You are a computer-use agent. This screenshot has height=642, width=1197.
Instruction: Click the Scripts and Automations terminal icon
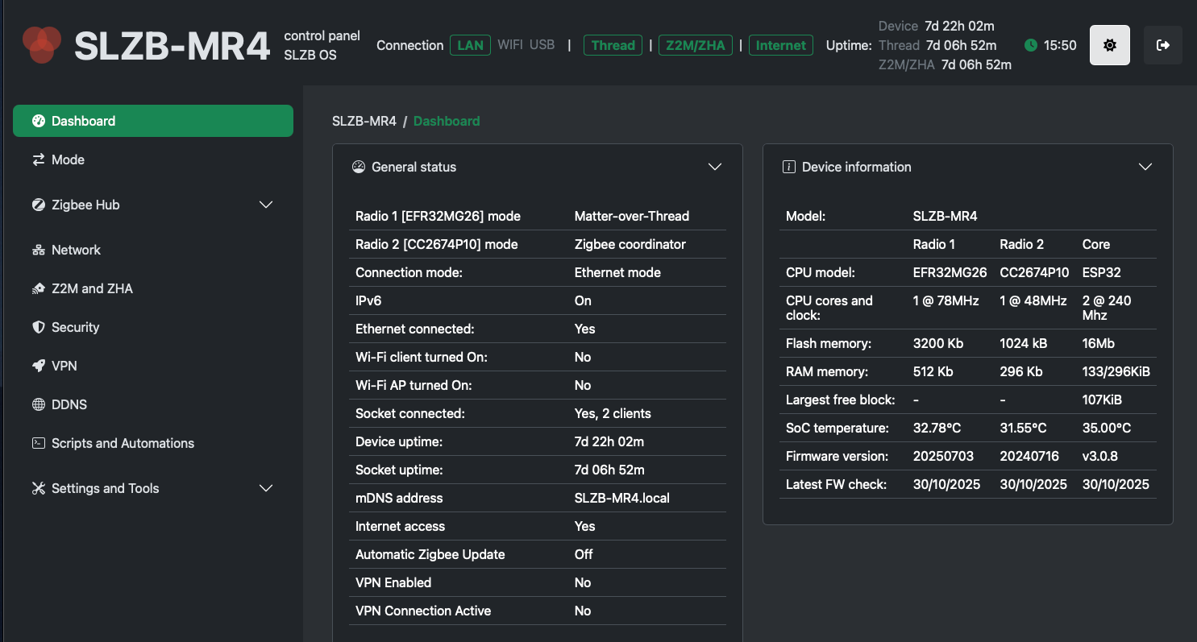[38, 443]
